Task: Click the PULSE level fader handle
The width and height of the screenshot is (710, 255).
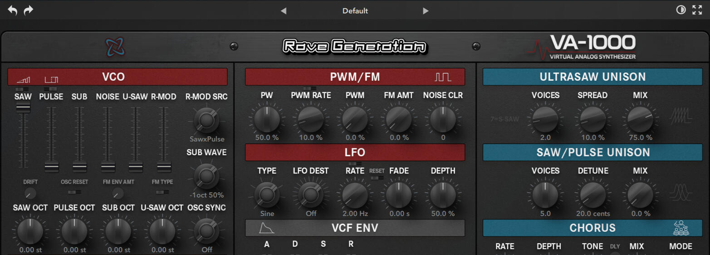Action: 51,167
